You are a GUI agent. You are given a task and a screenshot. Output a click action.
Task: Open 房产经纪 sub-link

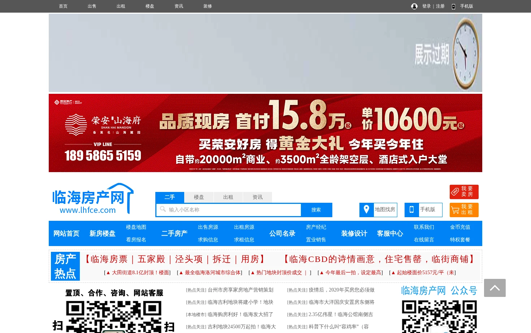coord(316,227)
